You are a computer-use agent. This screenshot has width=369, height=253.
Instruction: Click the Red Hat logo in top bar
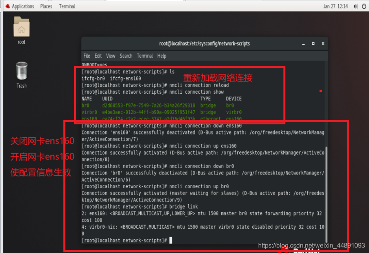pos(7,6)
